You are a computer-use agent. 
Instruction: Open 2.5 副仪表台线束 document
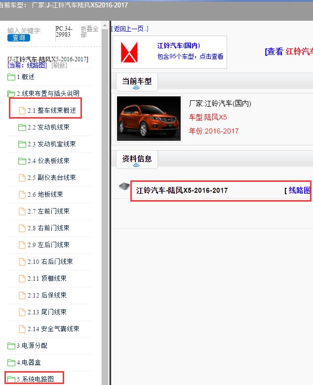52,177
